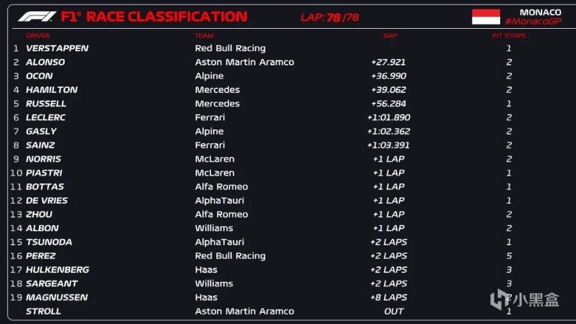Select driver ALONSO in the list
576x324 pixels.
(46, 62)
